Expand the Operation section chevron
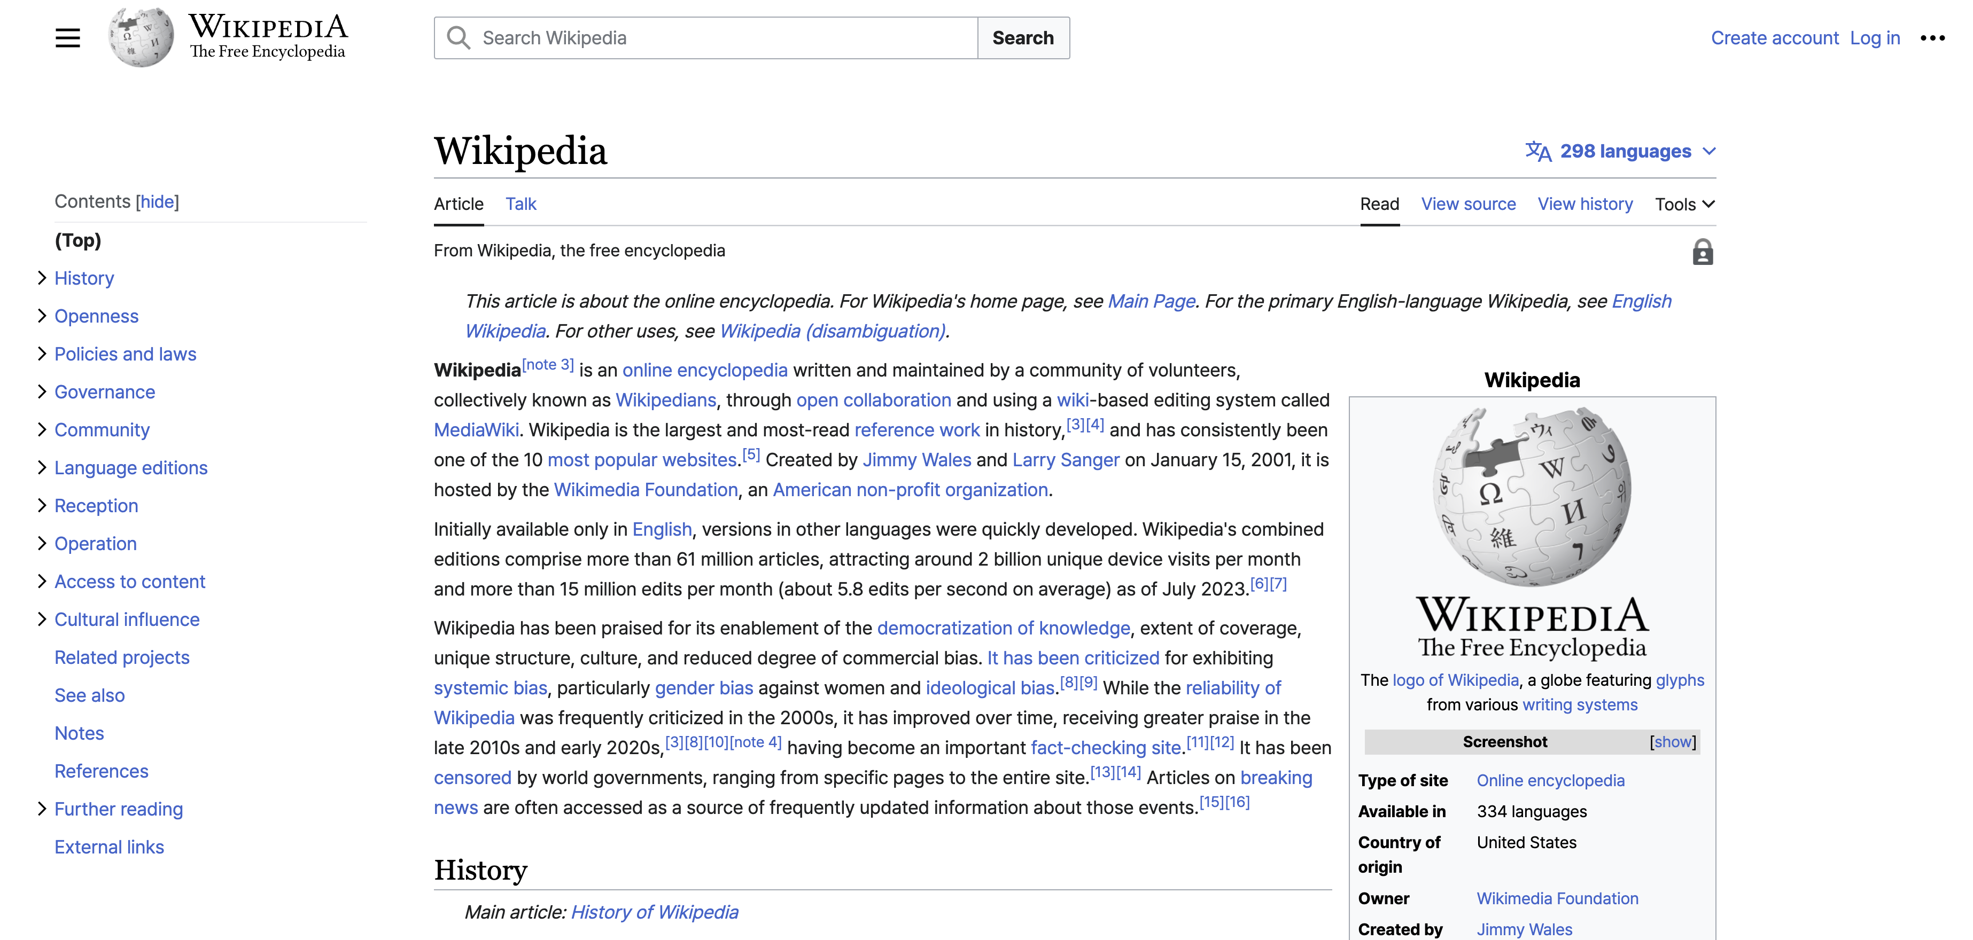 pyautogui.click(x=42, y=544)
